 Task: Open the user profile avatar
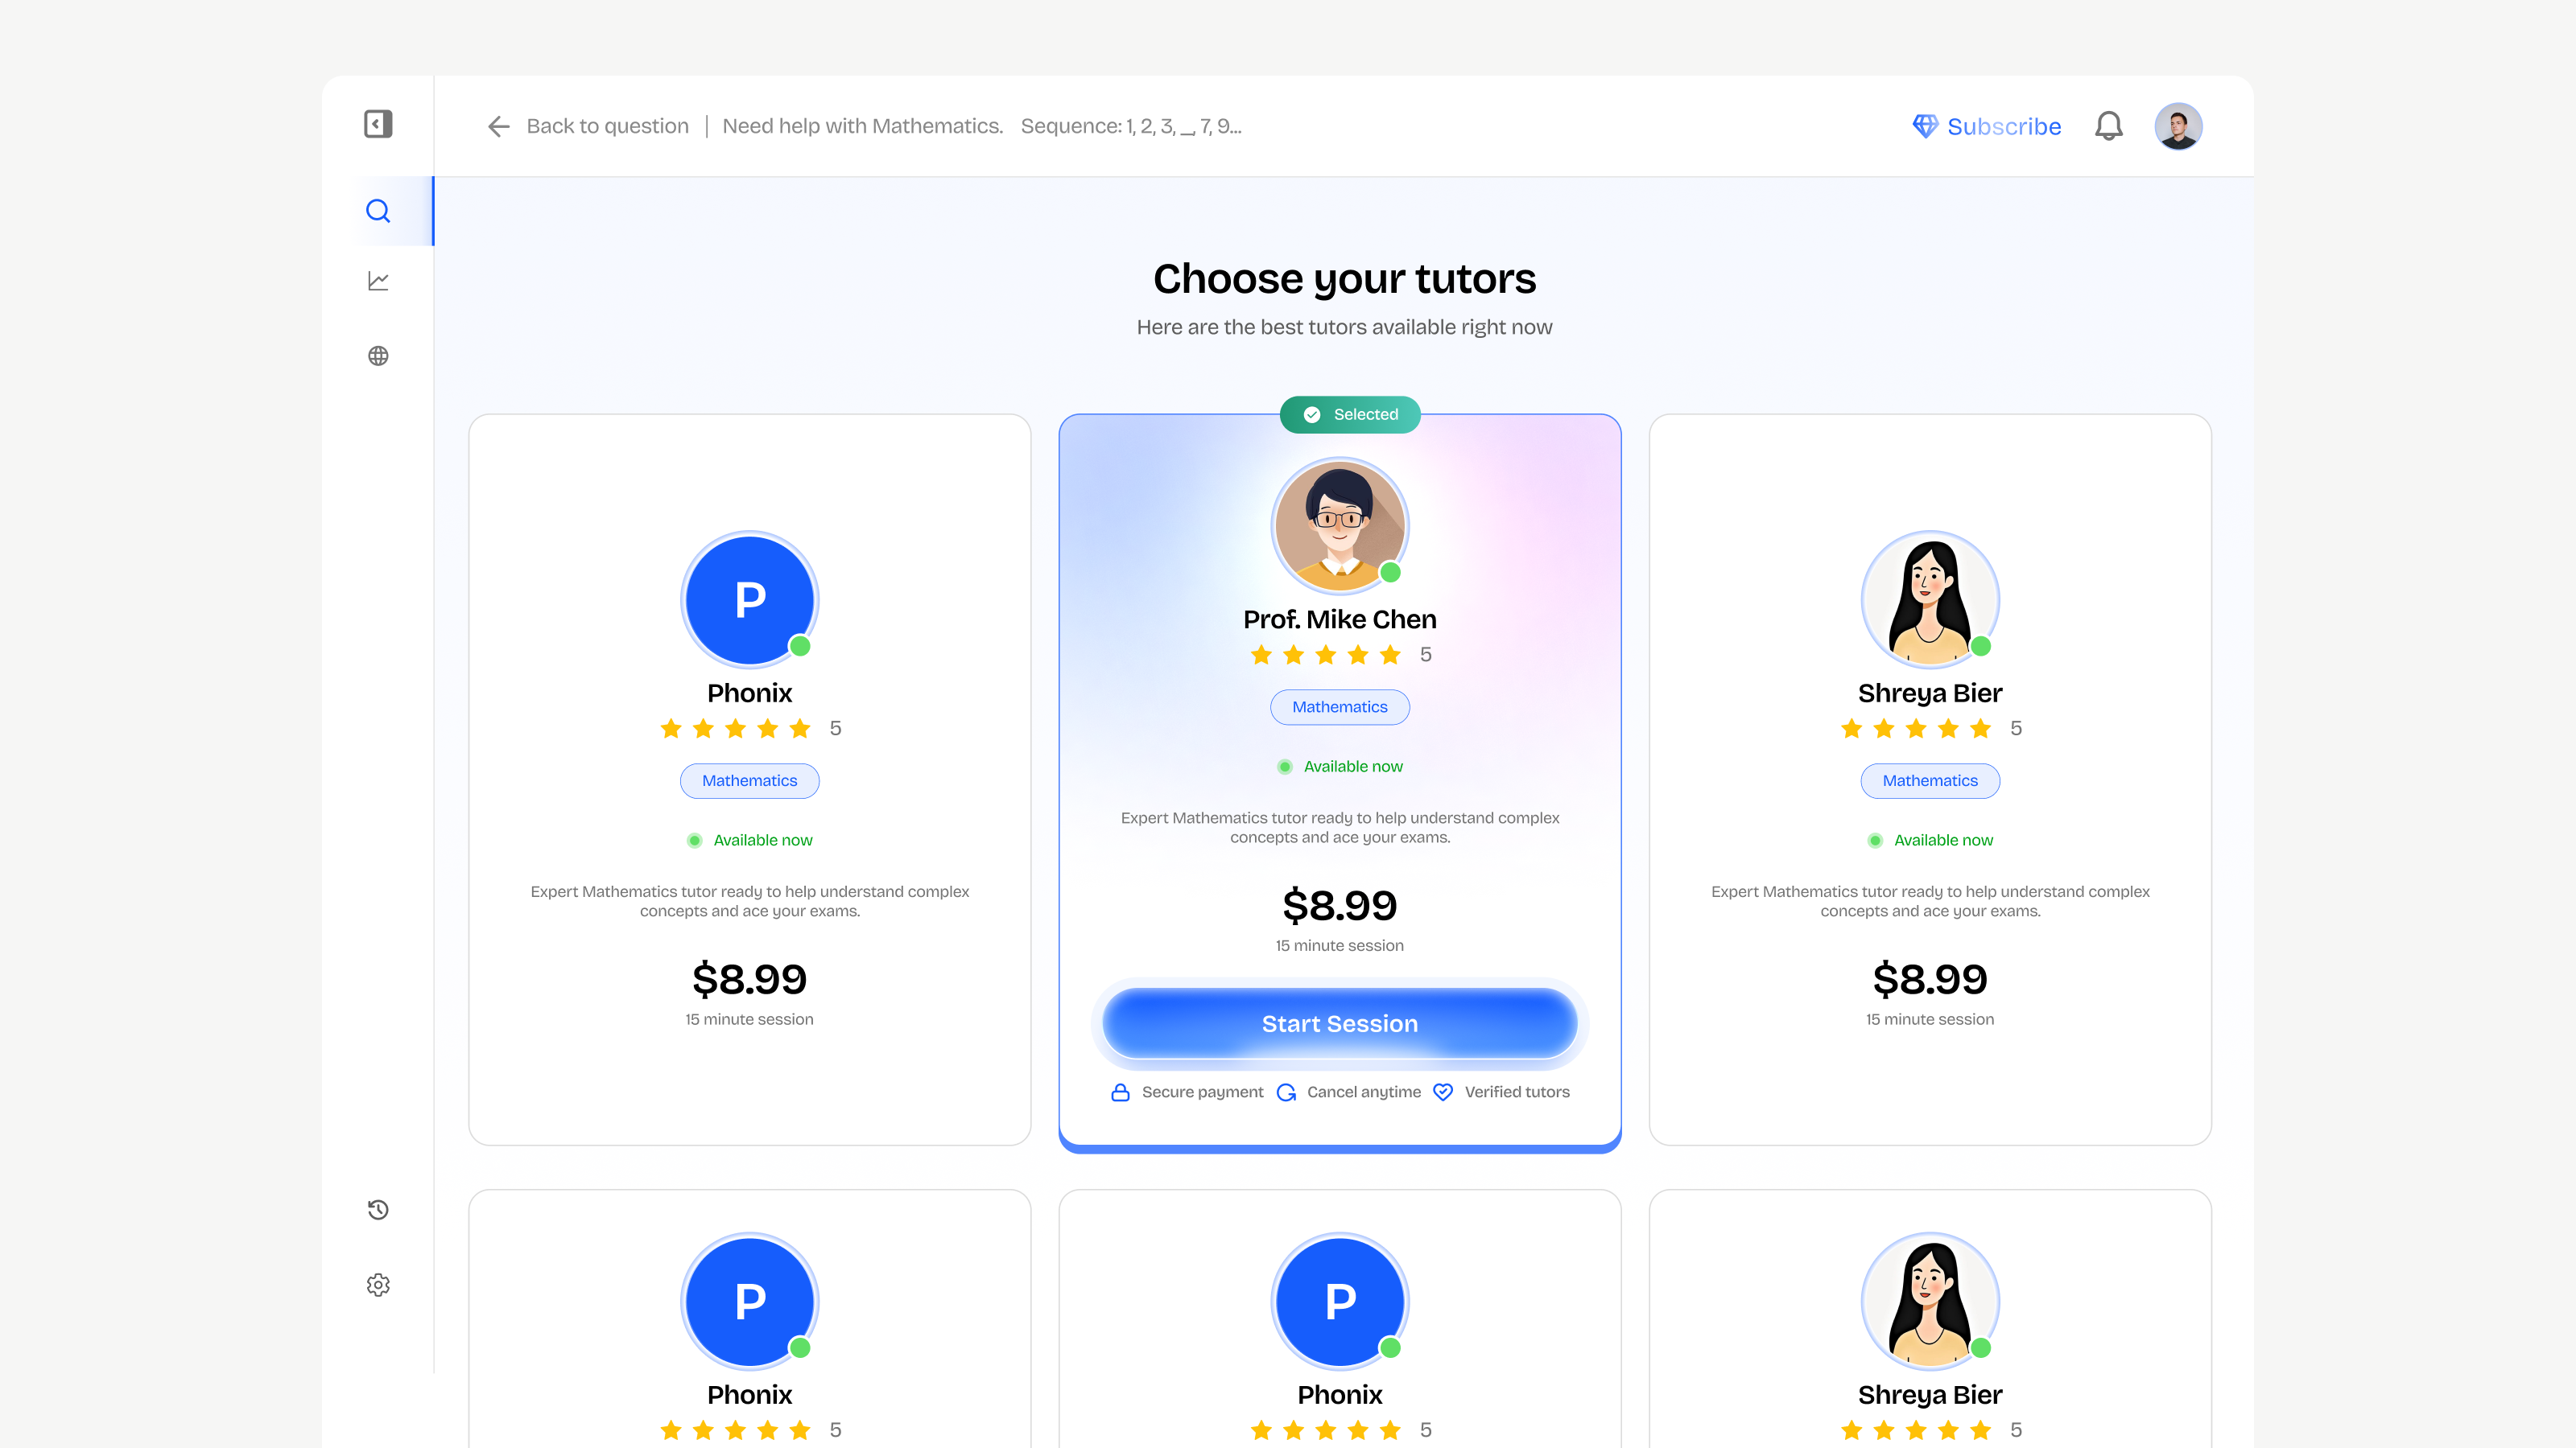2178,126
